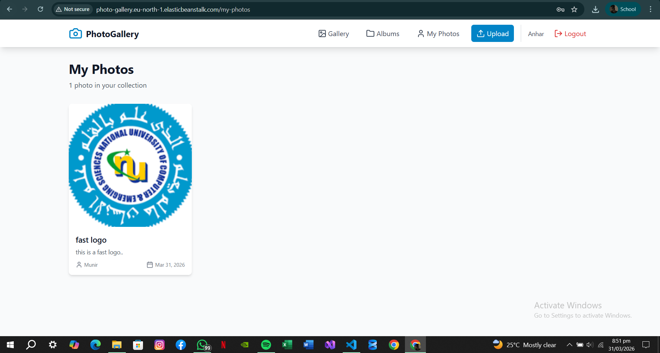Click the fast logo photo title
The height and width of the screenshot is (353, 660).
(x=91, y=240)
